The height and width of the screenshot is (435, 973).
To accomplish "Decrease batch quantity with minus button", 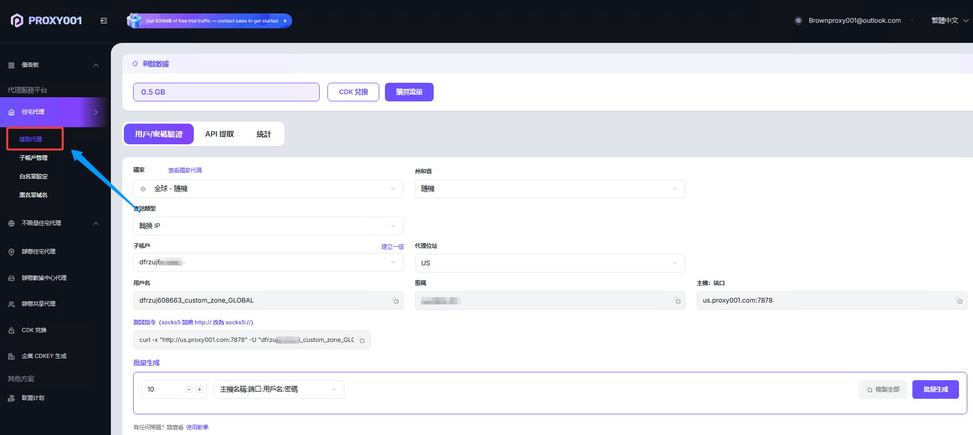I will [189, 389].
